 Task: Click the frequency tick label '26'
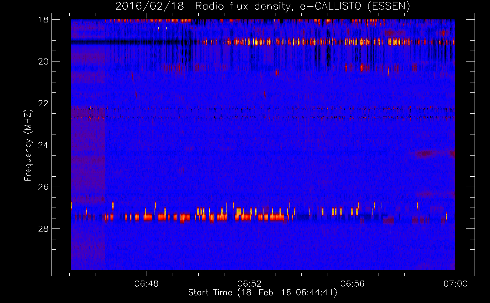43,187
